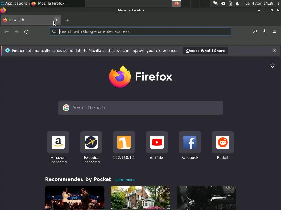Click the Amazon label text
This screenshot has height=210, width=281.
pos(58,157)
